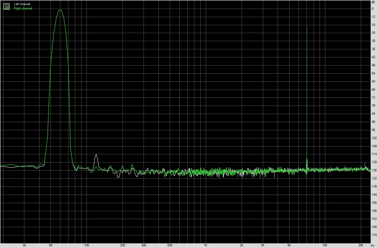The width and height of the screenshot is (378, 248).
Task: Click the "-78" dB scale value
Action: [373, 106]
